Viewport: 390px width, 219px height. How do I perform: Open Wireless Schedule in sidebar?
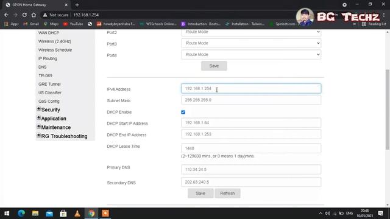click(55, 50)
